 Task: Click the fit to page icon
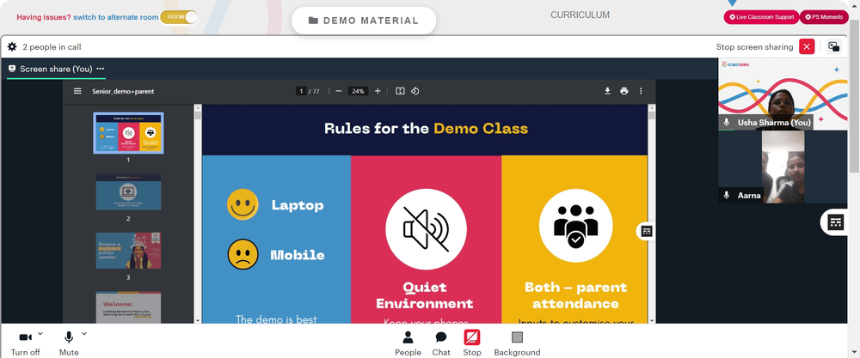coord(401,91)
